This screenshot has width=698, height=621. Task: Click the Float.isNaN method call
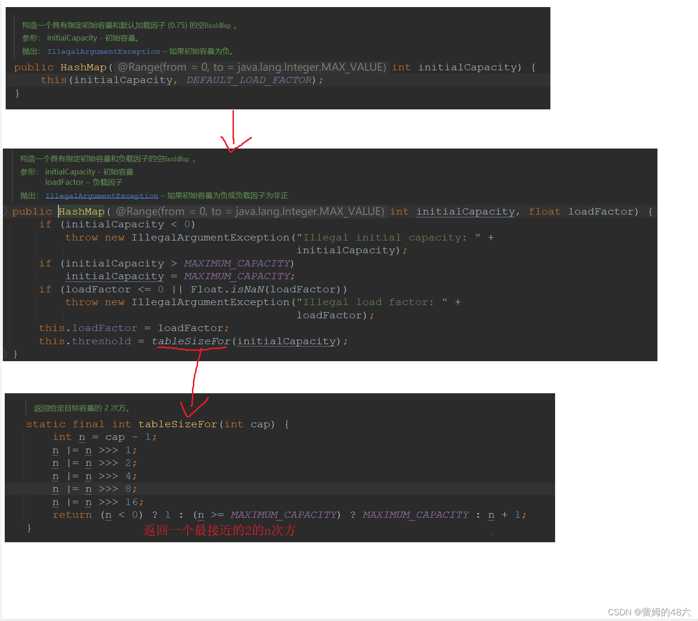[x=227, y=289]
